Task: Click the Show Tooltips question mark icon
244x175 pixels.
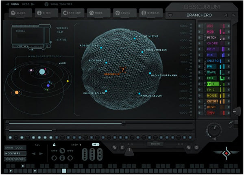Action: coord(46,4)
